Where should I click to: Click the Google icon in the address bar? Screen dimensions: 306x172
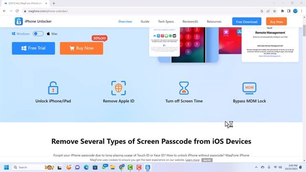262,11
